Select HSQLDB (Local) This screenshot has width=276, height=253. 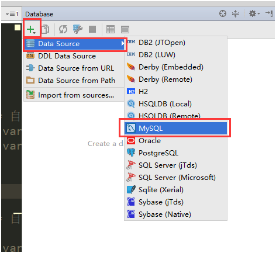175,104
